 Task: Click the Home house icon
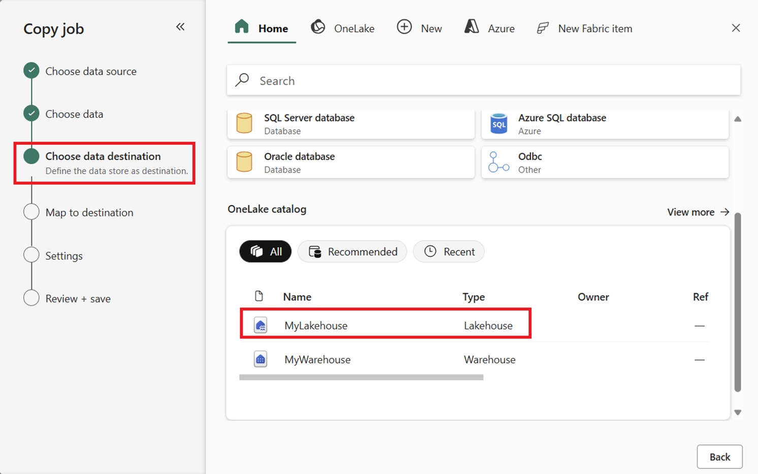point(242,27)
